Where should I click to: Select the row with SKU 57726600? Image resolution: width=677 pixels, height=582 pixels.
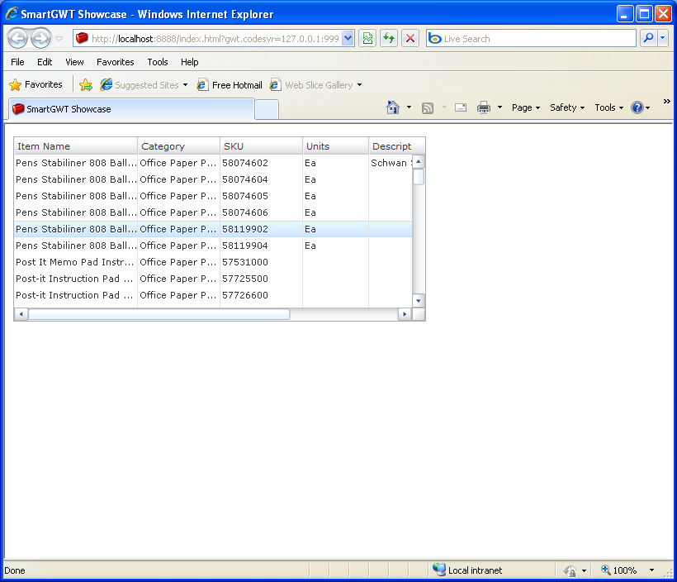point(213,295)
